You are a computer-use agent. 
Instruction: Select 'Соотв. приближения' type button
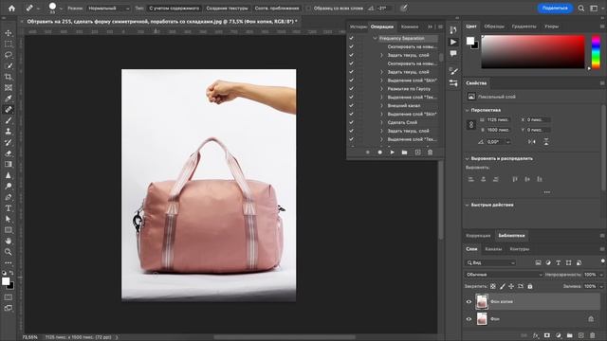pos(277,9)
